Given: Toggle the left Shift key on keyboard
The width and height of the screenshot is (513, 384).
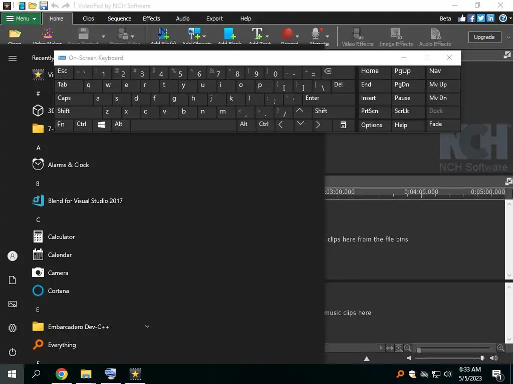Looking at the screenshot, I should click(78, 111).
